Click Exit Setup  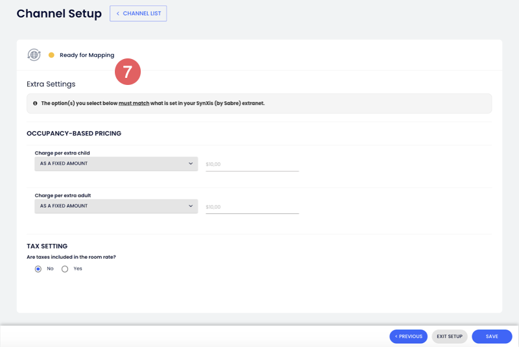click(449, 337)
